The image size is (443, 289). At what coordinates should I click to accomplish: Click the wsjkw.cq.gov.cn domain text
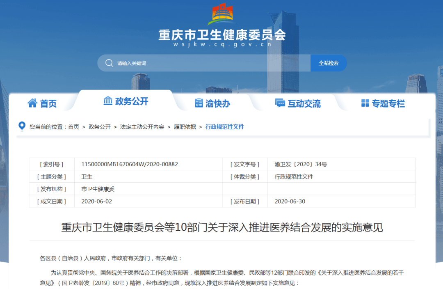point(222,44)
